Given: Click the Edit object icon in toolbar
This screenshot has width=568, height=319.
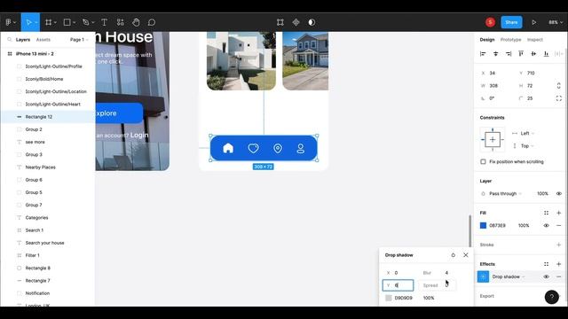Looking at the screenshot, I should pyautogui.click(x=280, y=22).
